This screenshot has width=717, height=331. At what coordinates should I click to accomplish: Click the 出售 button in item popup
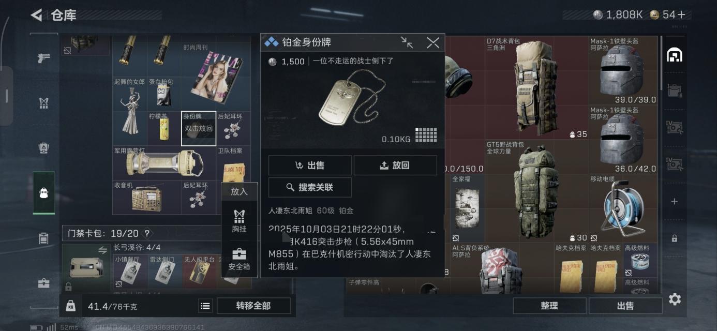(x=310, y=165)
